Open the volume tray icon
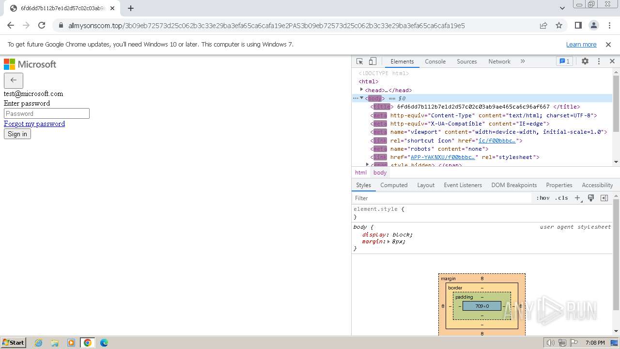The width and height of the screenshot is (620, 349). (x=550, y=343)
